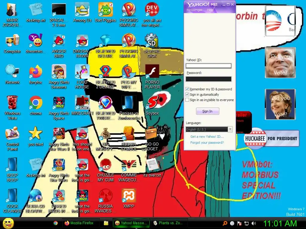The image size is (306, 229).
Task: Open the taskbar file explorer folder icon
Action: (106, 223)
